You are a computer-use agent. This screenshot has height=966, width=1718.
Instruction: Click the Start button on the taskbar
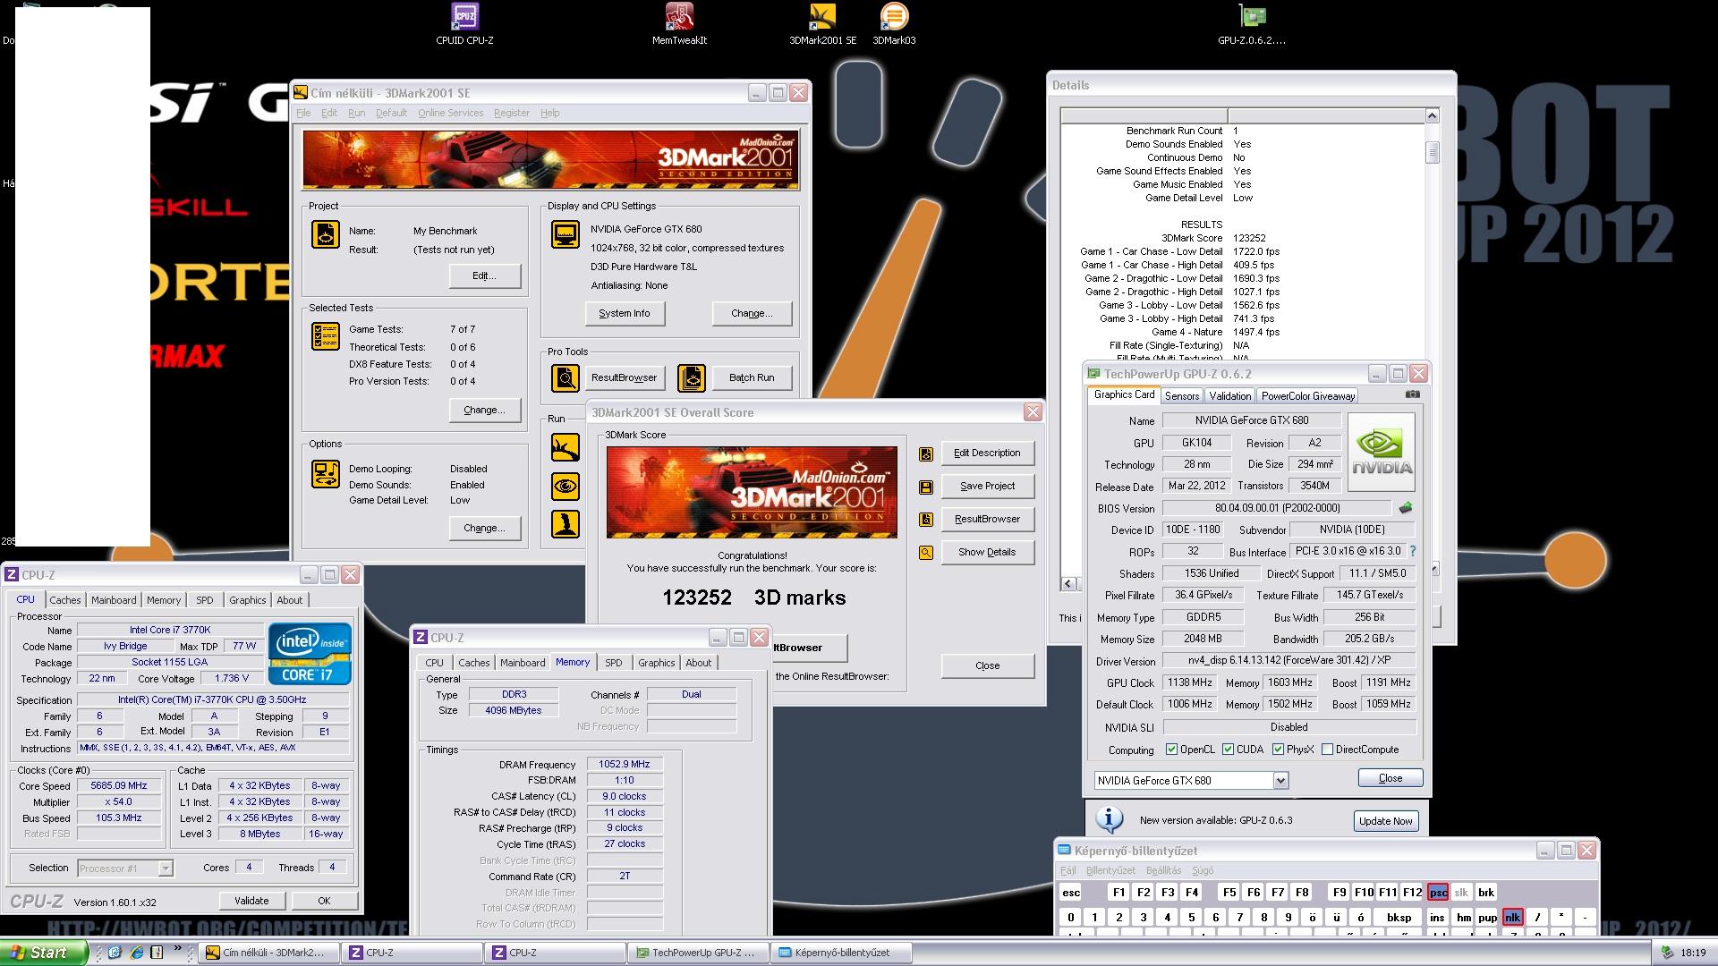[x=43, y=953]
